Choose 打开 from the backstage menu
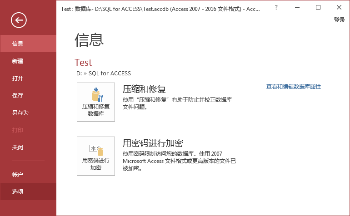350x216 pixels. pos(28,78)
